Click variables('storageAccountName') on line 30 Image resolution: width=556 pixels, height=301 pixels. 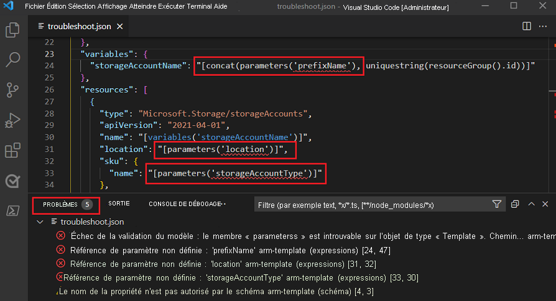pos(223,137)
